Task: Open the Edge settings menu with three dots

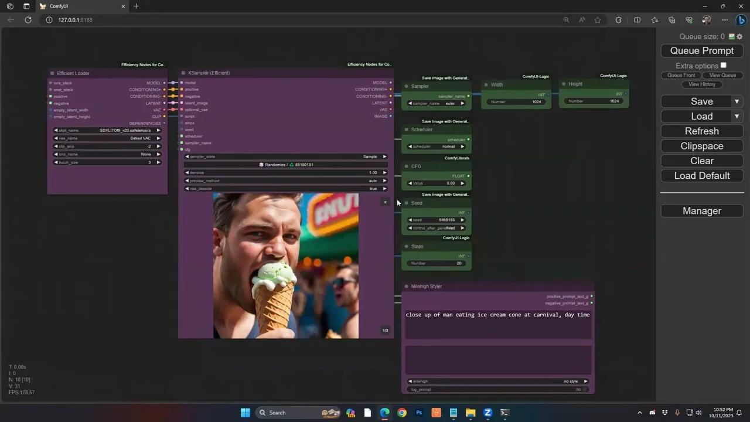Action: coord(725,20)
